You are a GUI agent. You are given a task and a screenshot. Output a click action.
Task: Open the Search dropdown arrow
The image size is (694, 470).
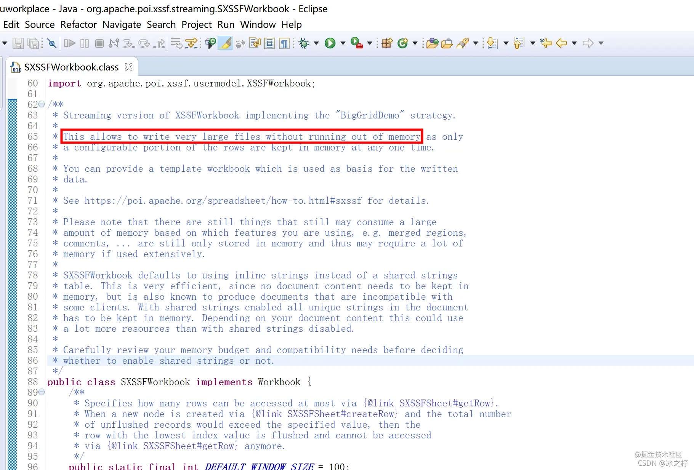(x=476, y=43)
